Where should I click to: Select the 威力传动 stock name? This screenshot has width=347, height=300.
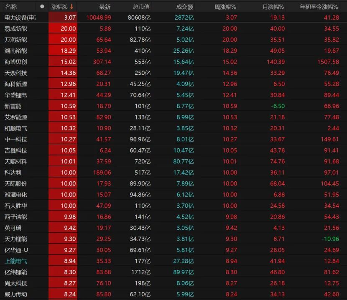click(x=16, y=294)
